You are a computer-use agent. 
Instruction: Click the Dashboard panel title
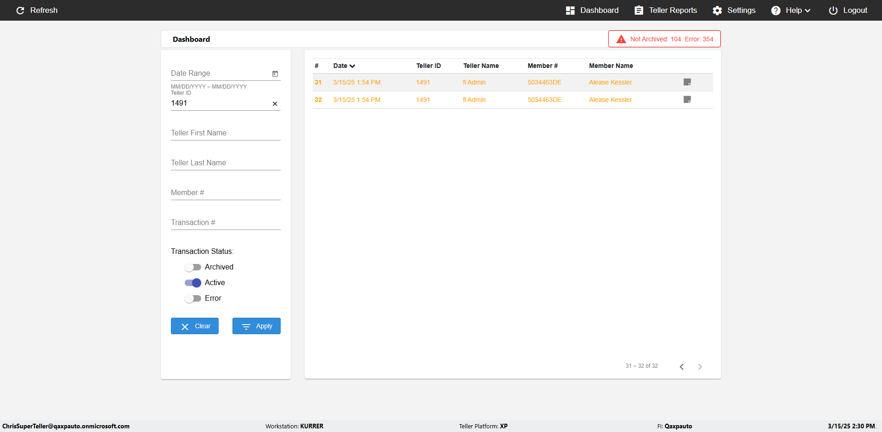[x=191, y=39]
